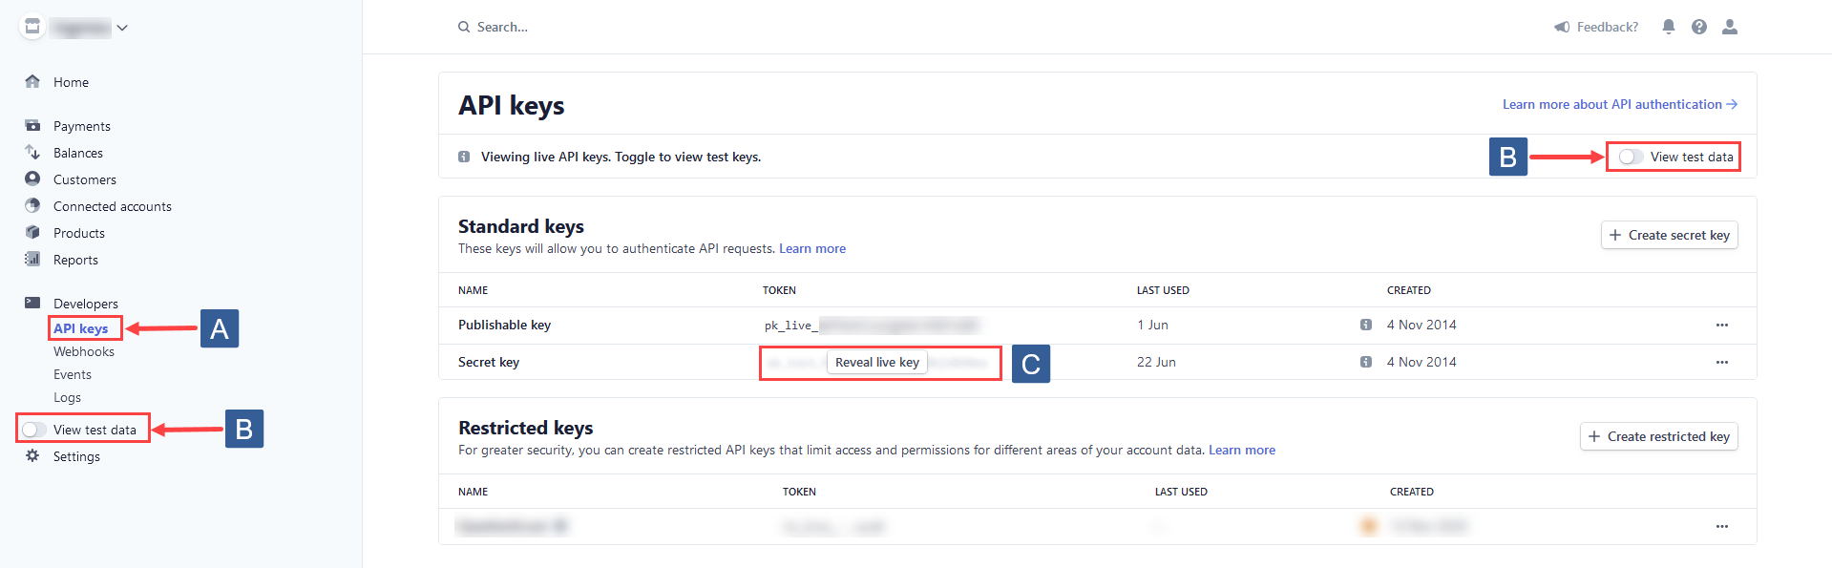
Task: Click the pk_live_ token value
Action: (872, 326)
